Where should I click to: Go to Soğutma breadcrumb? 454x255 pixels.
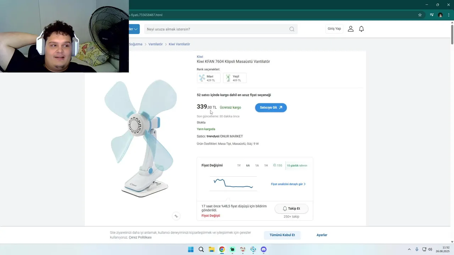tap(135, 44)
